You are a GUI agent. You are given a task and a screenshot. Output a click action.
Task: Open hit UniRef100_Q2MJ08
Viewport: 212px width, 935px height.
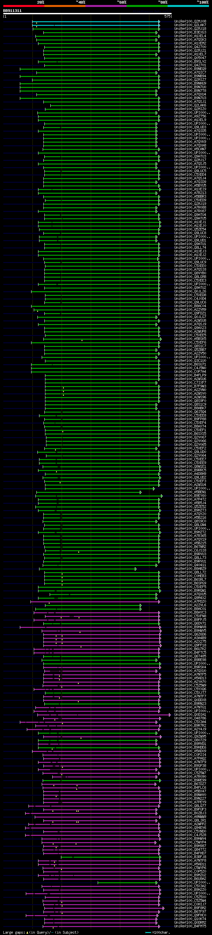[x=190, y=22]
